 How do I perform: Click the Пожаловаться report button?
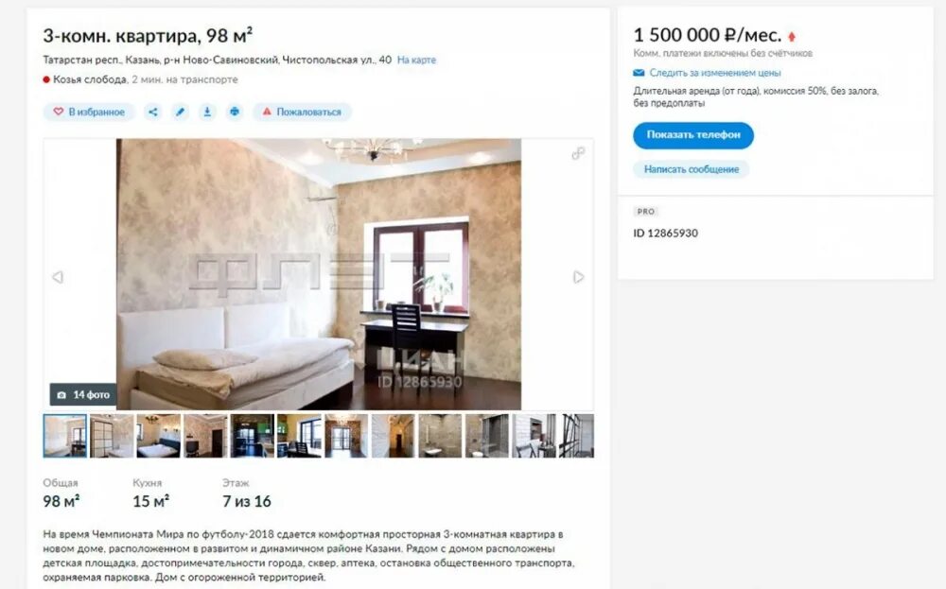pos(302,113)
